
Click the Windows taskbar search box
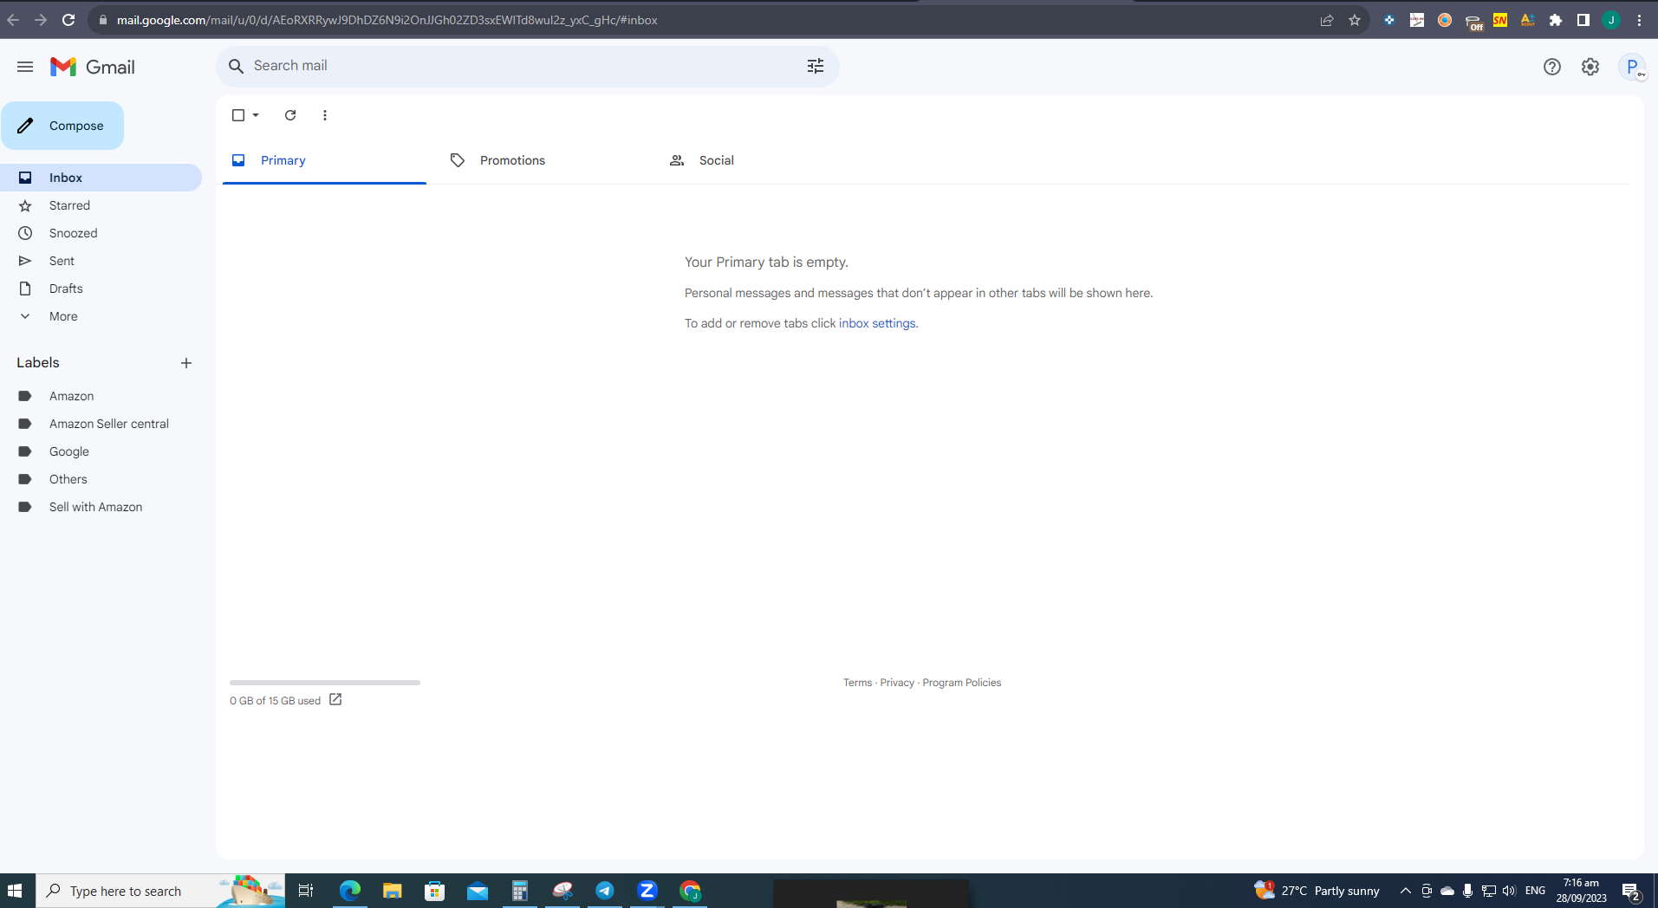pos(160,891)
